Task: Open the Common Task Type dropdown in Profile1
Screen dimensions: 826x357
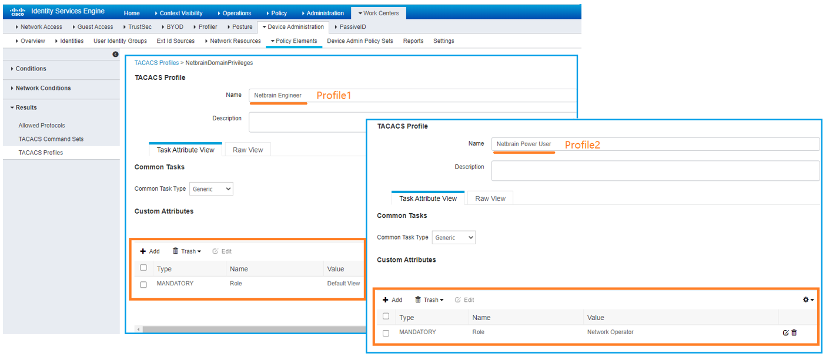Action: (210, 188)
